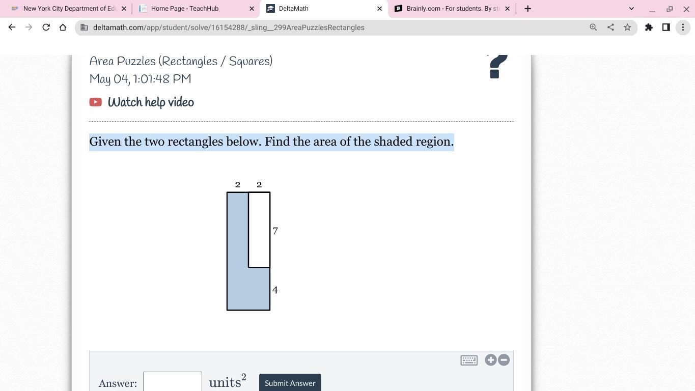Close the DeltaMath tab

coord(379,9)
